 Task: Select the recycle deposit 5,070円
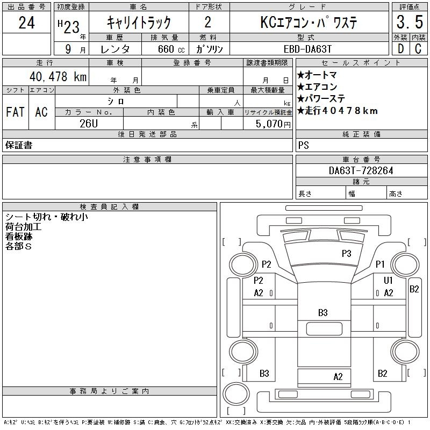coord(273,124)
